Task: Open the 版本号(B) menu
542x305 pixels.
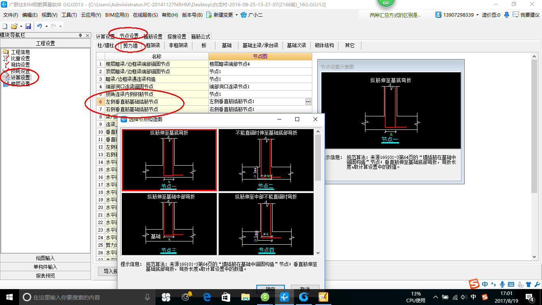Action: [192, 15]
